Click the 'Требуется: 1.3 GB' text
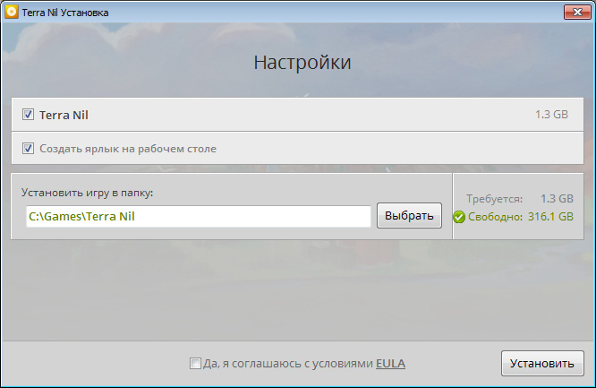This screenshot has height=388, width=596. (x=520, y=199)
